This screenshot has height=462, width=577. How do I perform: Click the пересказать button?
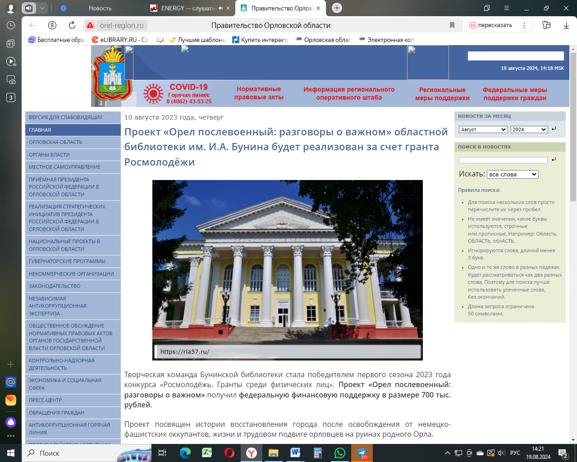491,25
